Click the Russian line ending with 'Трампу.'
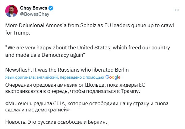 [x=73, y=91]
